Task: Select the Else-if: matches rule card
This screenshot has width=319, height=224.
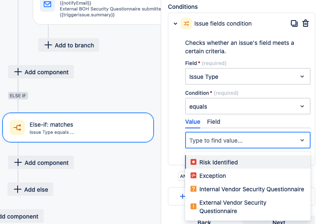Action: coord(78,128)
